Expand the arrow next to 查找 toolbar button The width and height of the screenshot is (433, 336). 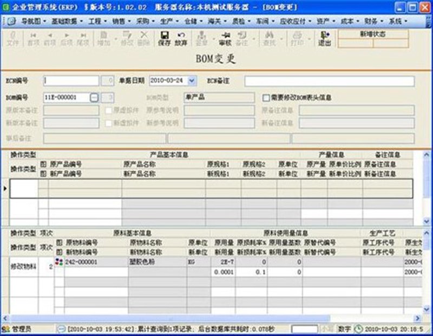click(x=281, y=38)
